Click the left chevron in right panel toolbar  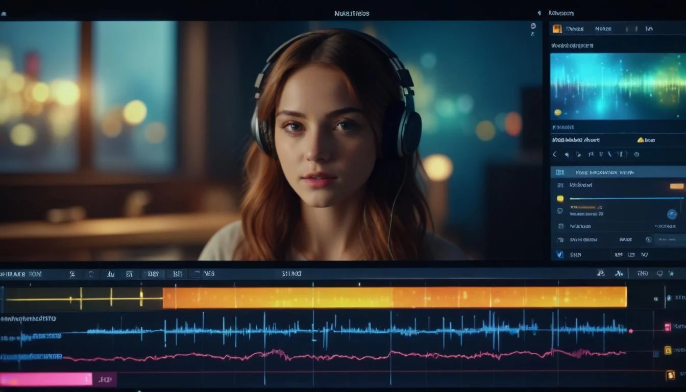555,154
